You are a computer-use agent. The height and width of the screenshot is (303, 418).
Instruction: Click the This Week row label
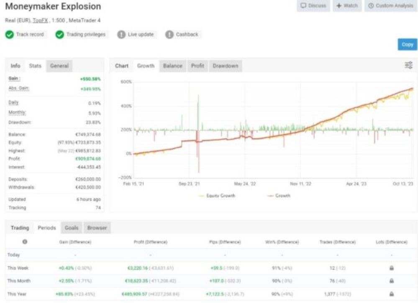(18, 268)
